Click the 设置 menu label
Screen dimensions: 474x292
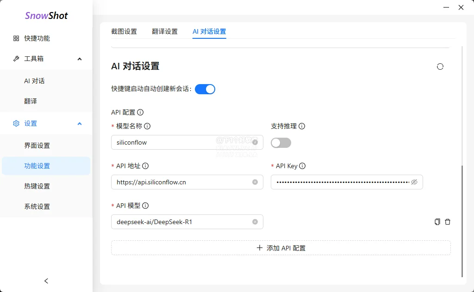coord(31,123)
